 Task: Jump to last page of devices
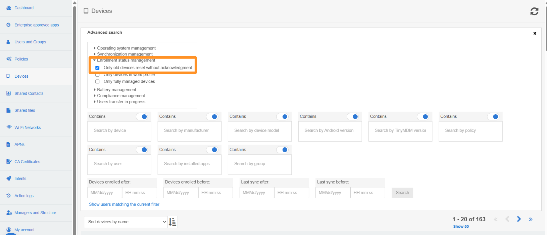pos(530,219)
